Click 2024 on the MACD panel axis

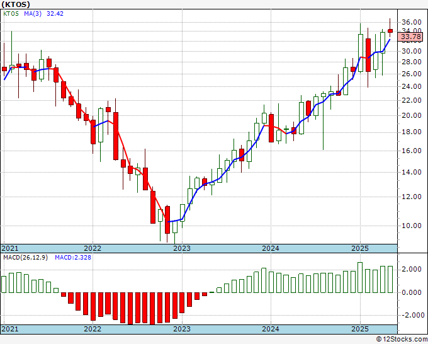click(271, 329)
